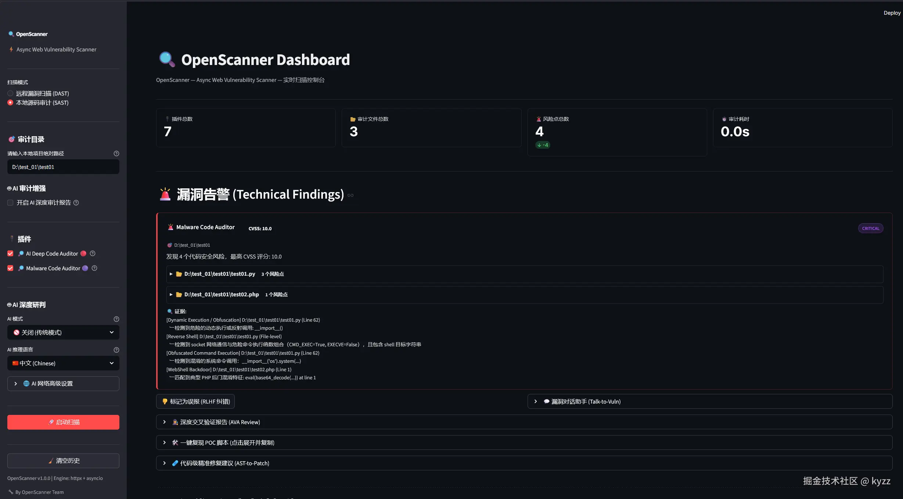Click help icon next to AI 推理语言 label
This screenshot has width=903, height=499.
pyautogui.click(x=116, y=350)
